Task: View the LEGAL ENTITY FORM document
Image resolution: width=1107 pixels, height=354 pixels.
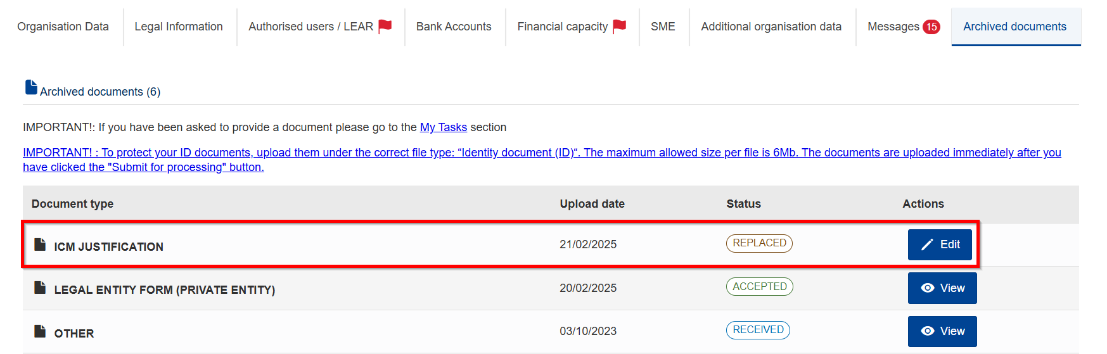Action: pos(942,288)
